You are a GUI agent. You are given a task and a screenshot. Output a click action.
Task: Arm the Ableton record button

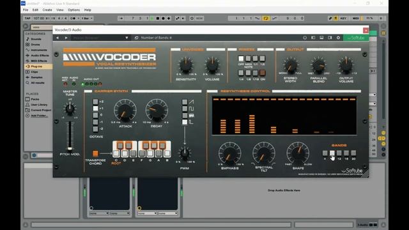click(164, 19)
